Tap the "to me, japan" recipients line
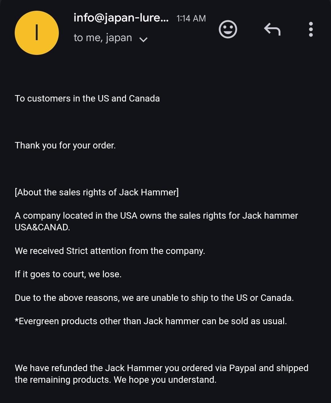 pos(103,38)
